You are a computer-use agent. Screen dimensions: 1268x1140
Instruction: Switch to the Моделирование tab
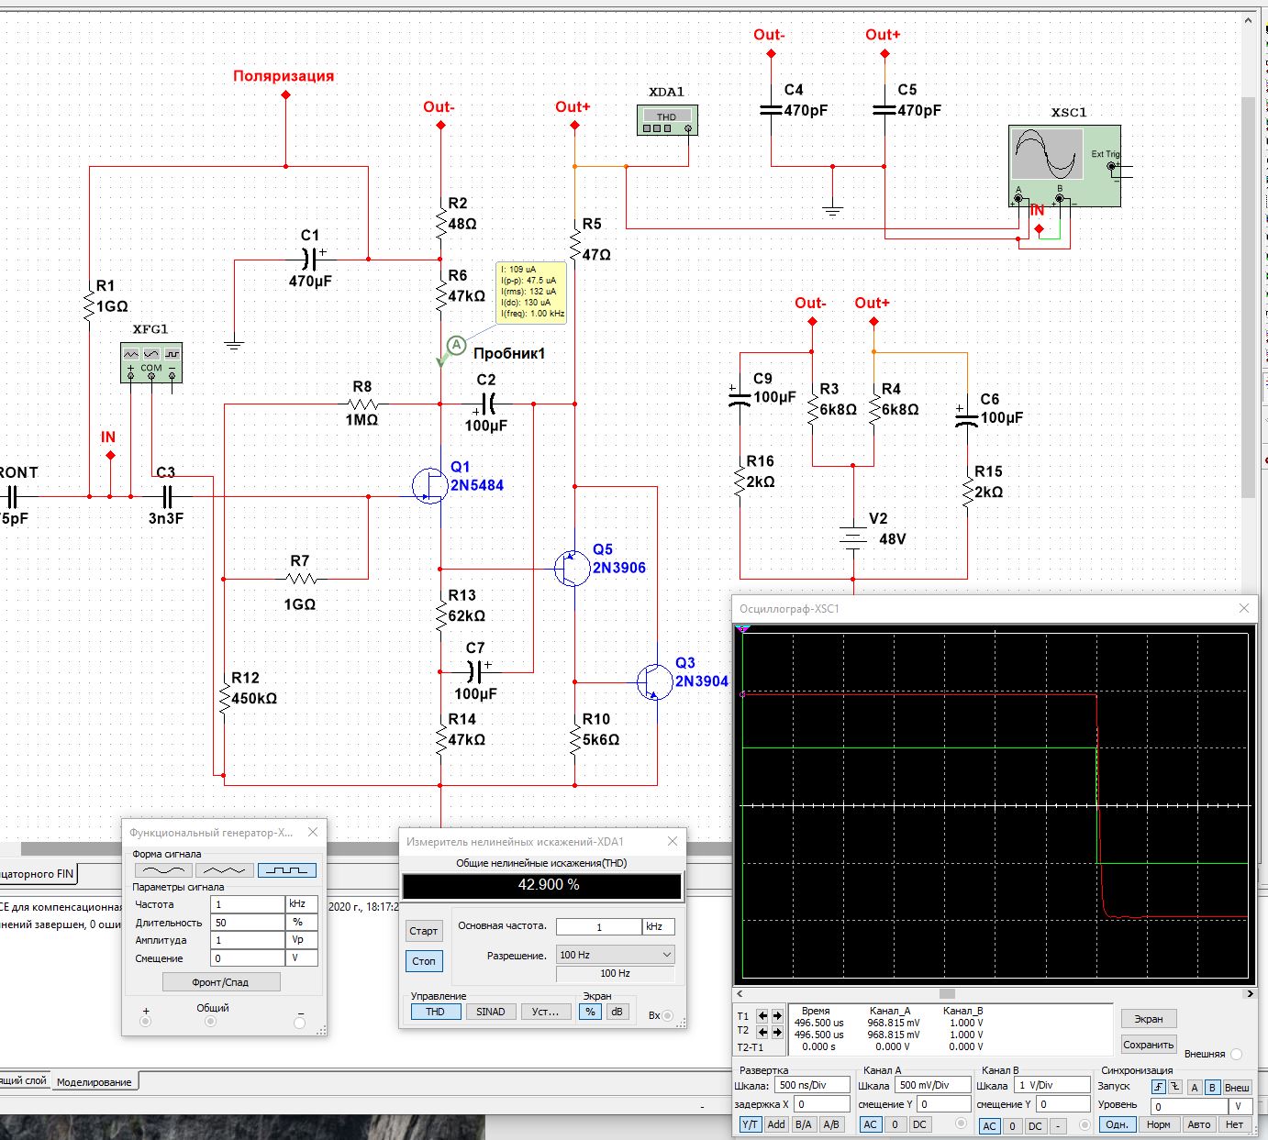click(95, 1082)
